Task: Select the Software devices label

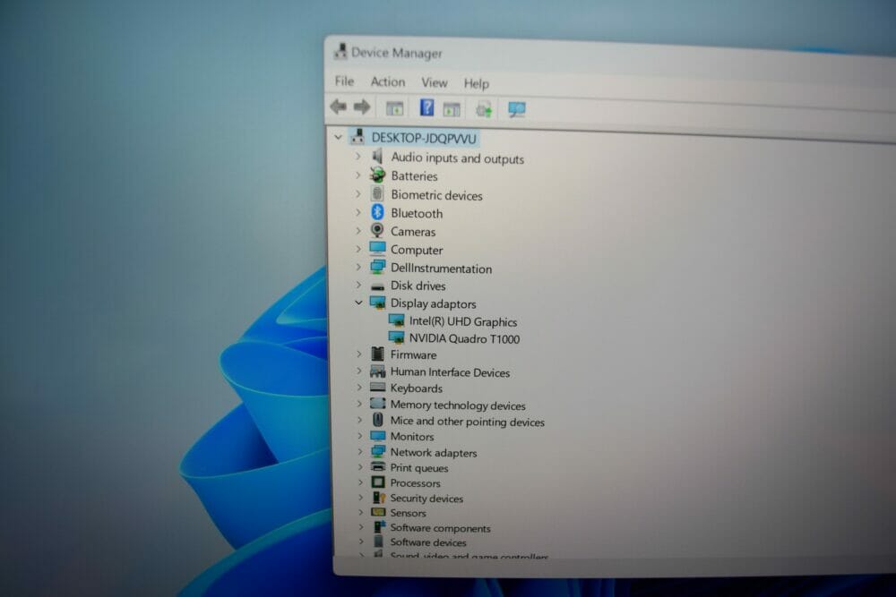Action: (428, 542)
